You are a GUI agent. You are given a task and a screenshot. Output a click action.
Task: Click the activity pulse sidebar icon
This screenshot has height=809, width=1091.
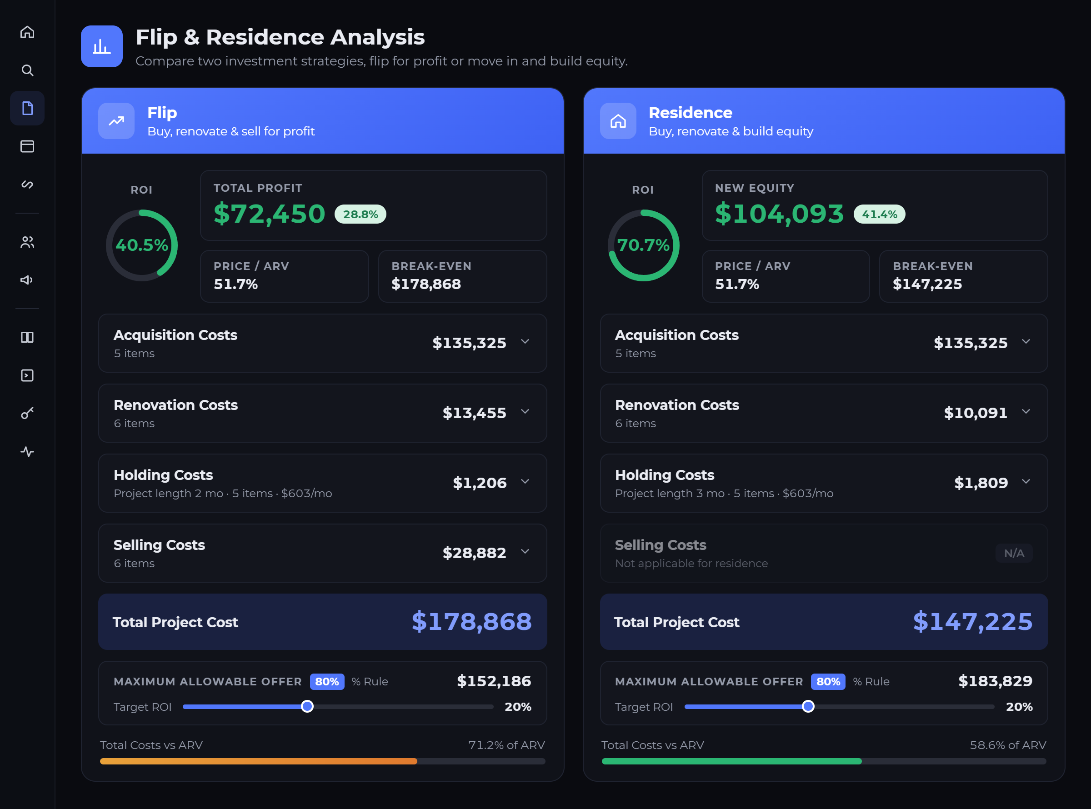point(27,451)
